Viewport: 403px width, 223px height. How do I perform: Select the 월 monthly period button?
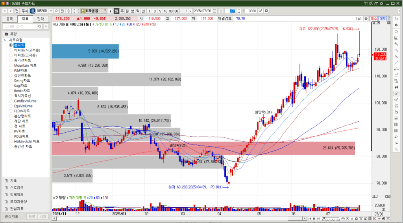(127, 11)
